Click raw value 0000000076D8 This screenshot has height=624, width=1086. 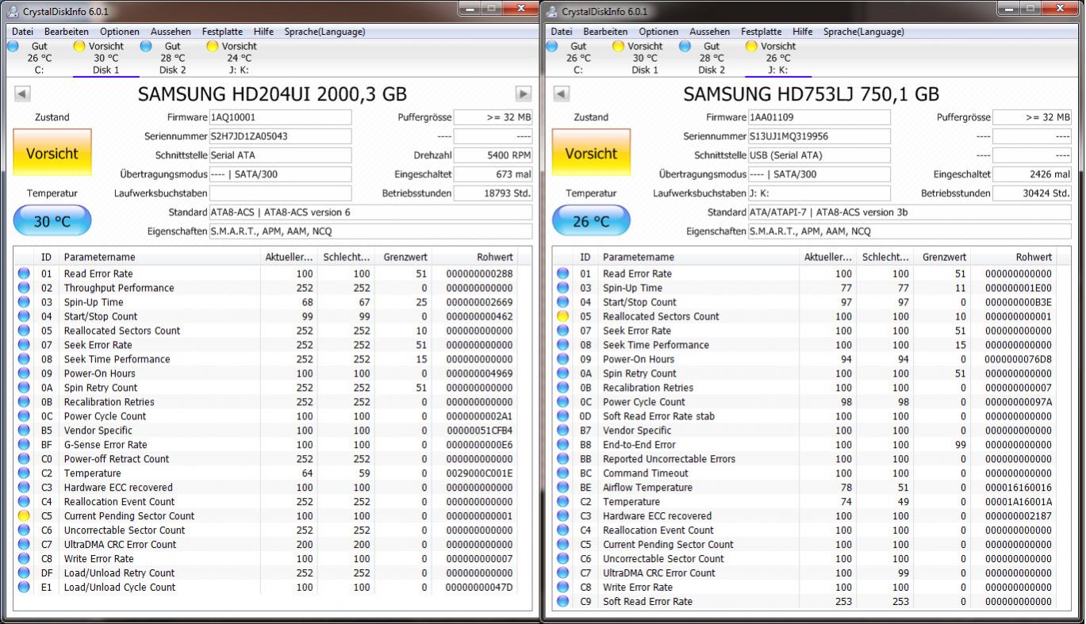pos(1019,359)
